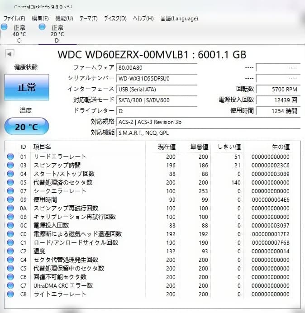
Task: Click status icon for attribute 07 シークエラーレート
Action: click(x=10, y=191)
